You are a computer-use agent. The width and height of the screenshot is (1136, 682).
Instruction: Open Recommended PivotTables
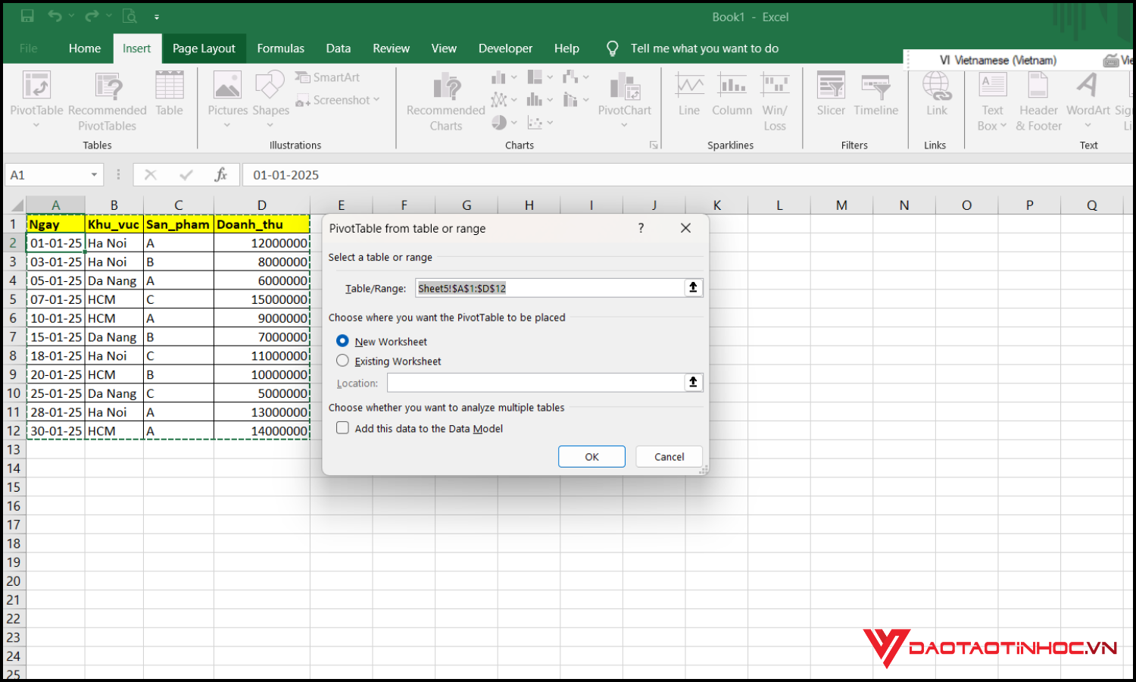click(106, 100)
